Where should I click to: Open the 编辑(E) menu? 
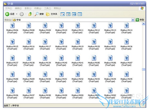pyautogui.click(x=18, y=8)
